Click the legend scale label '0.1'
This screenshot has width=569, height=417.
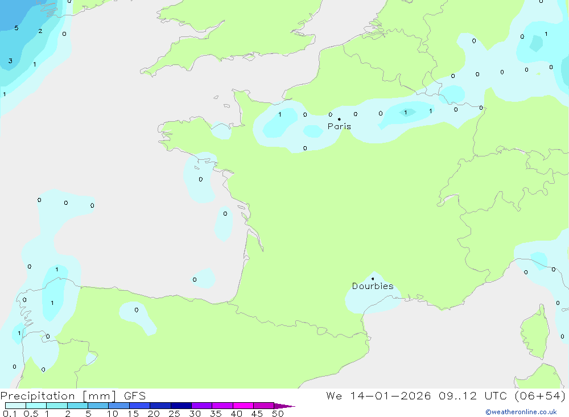point(10,414)
